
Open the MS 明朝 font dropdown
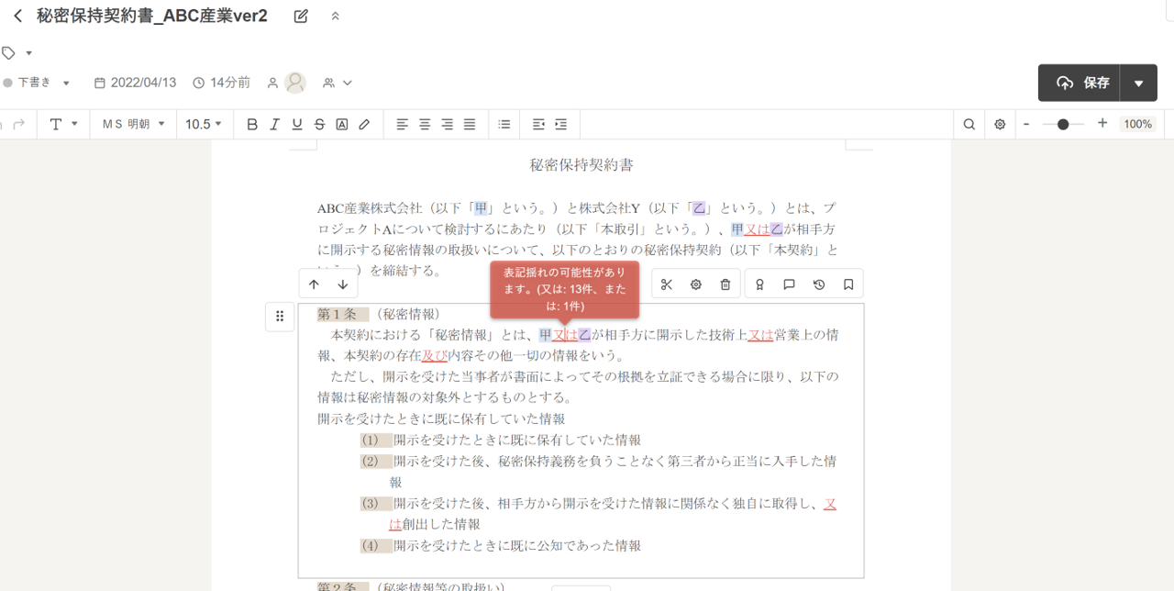pyautogui.click(x=133, y=124)
